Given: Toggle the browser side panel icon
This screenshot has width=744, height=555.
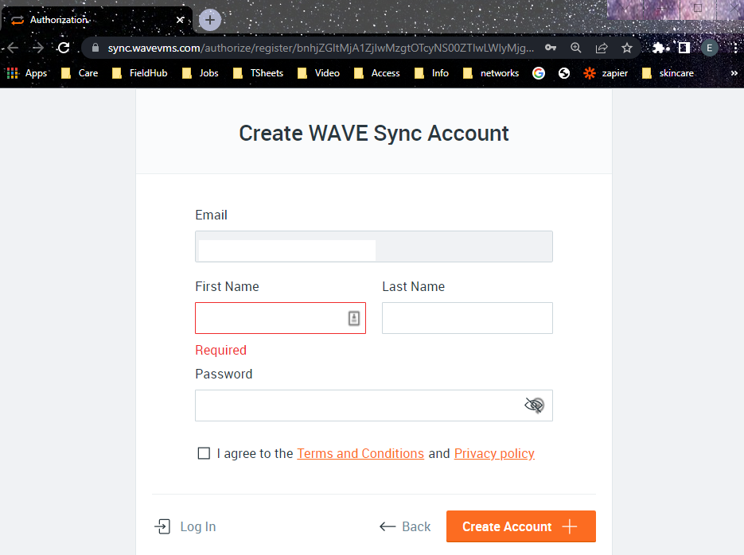Looking at the screenshot, I should (684, 48).
